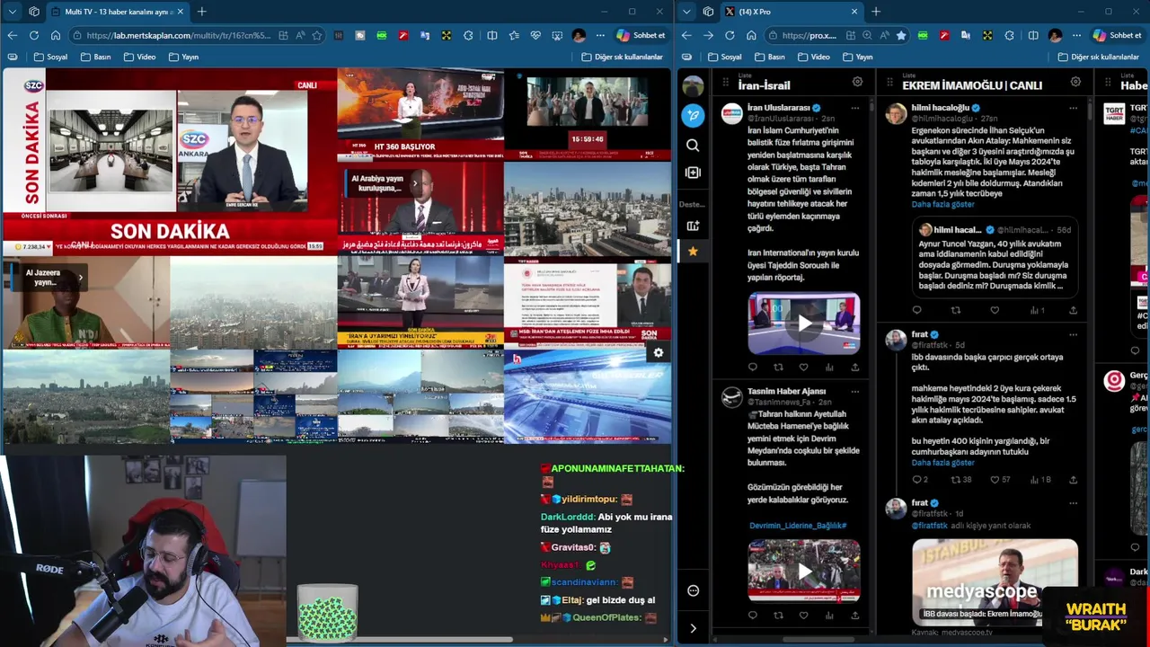Open search in X Pro sidebar

coord(693,146)
